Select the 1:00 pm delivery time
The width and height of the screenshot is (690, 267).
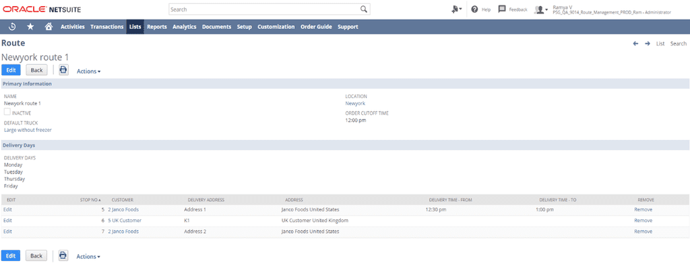(x=544, y=209)
